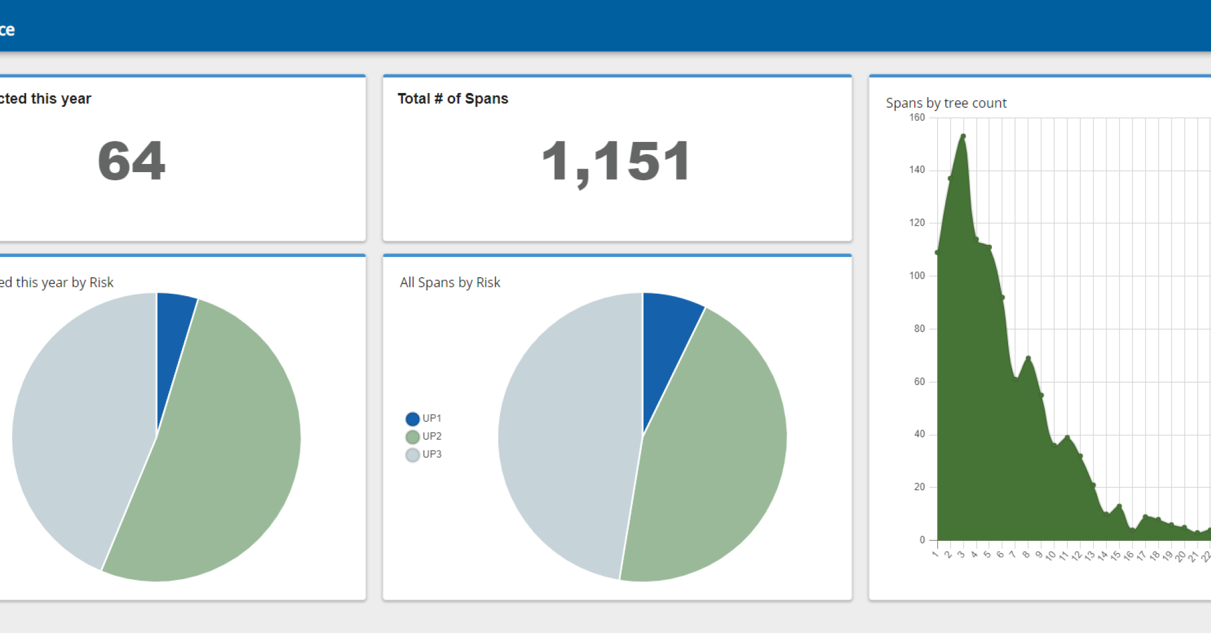
Task: Click the All Spans by Risk title
Action: click(449, 283)
